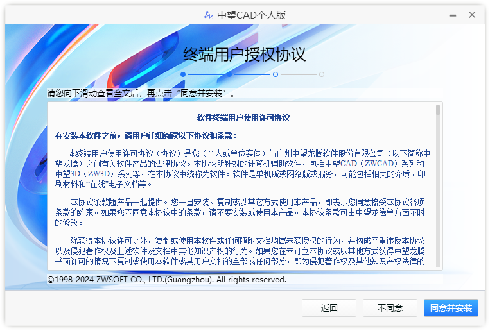
Task: Click the license agreement scrollbar thumb
Action: pos(438,110)
